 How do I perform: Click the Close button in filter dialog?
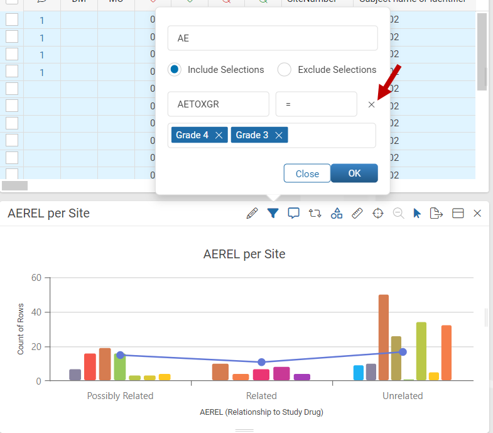coord(307,173)
